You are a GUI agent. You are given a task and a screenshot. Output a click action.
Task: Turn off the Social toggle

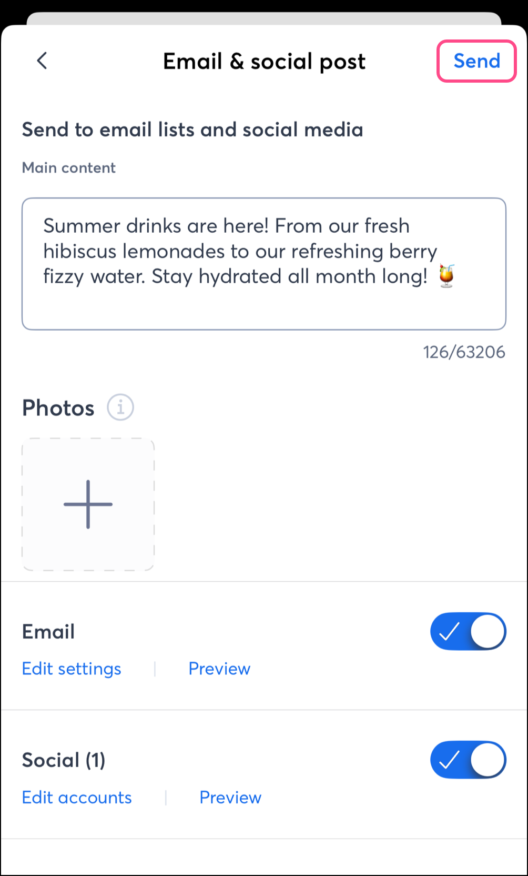click(468, 760)
